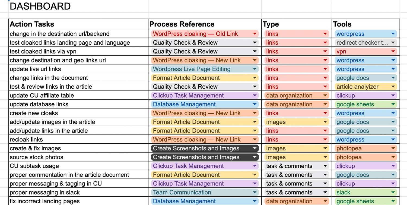Select the 'CU subtask usage' cell
Viewport: 407px width, 205px height.
(x=78, y=166)
